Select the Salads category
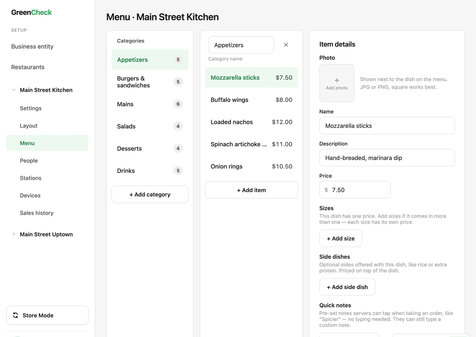Screen dimensions: 476x337 (150, 126)
